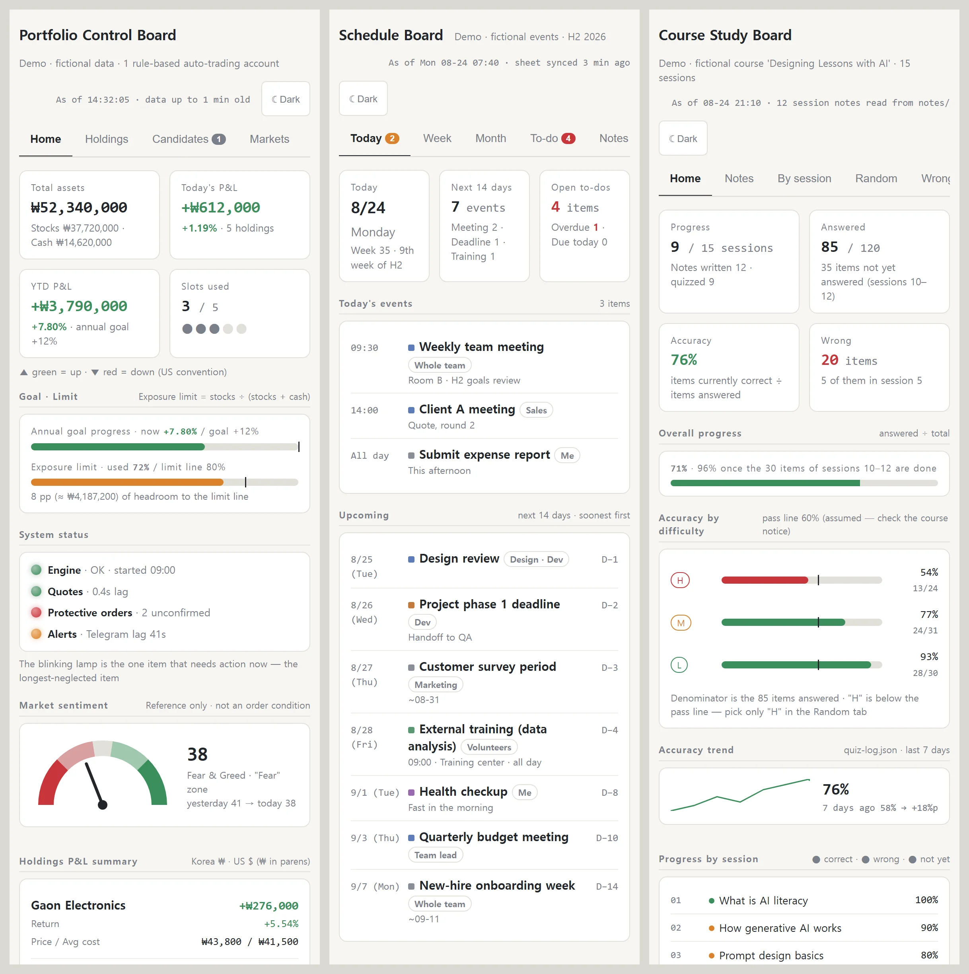The image size is (969, 974).
Task: Open the Project phase 1 deadline event
Action: tap(484, 619)
